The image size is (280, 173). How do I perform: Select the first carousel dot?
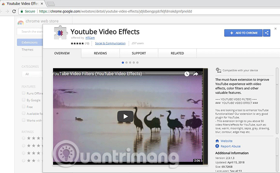click(x=123, y=62)
